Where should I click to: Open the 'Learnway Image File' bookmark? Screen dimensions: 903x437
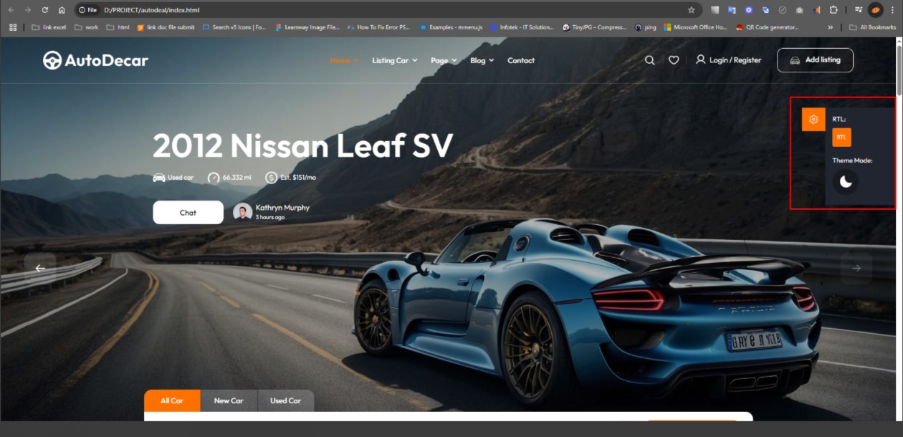point(307,27)
